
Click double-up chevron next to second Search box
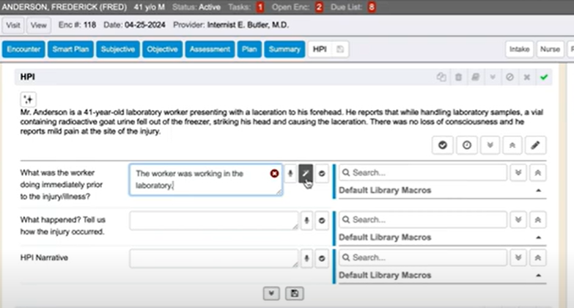tap(538, 219)
